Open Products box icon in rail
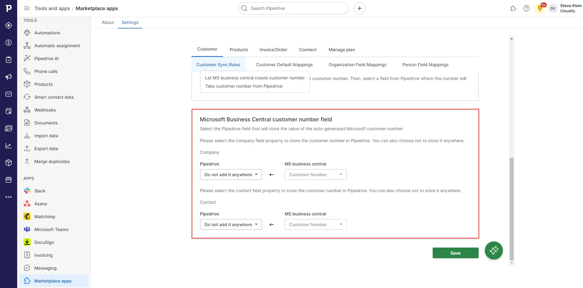Viewport: 583px width, 288px height. click(x=9, y=163)
